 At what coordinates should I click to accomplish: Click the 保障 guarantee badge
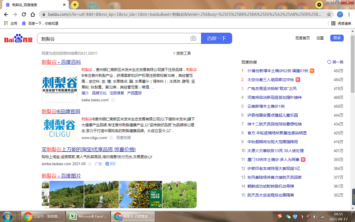(x=111, y=164)
